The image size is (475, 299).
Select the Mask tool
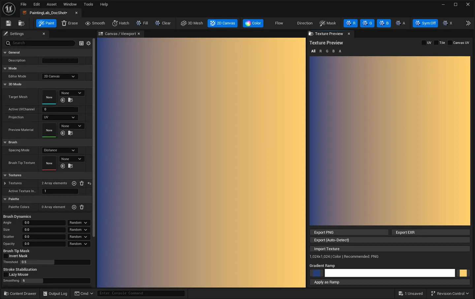click(328, 23)
